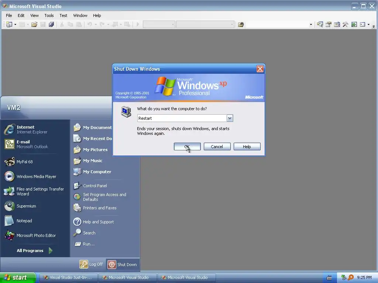Expand the New Project dropdown arrow
This screenshot has width=378, height=283.
pyautogui.click(x=15, y=24)
